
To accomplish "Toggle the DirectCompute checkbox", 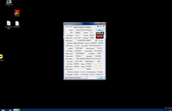I will tap(87, 72).
